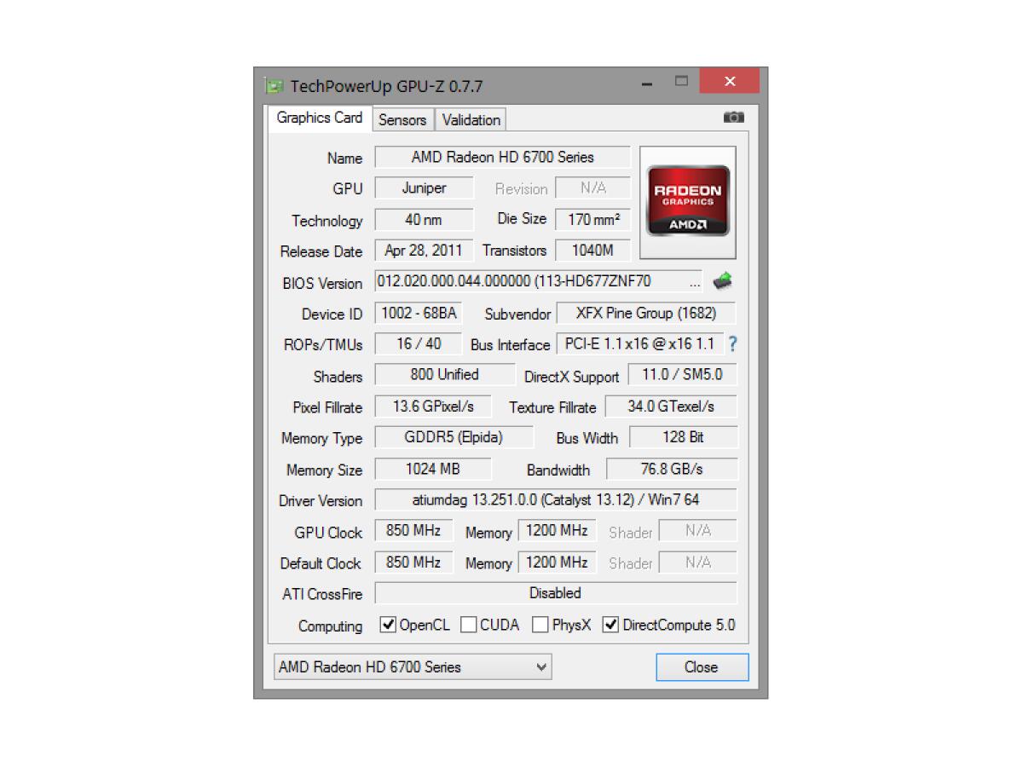Enable the PhysX checkbox
The width and height of the screenshot is (1023, 767).
tap(540, 625)
